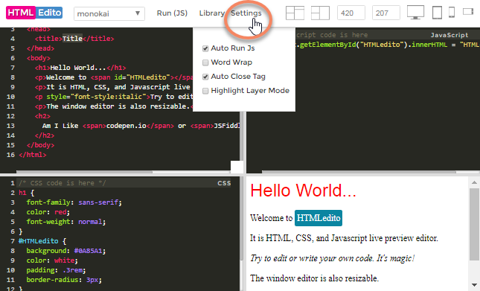Select the three-pane layout icon
The image size is (480, 291).
[295, 13]
